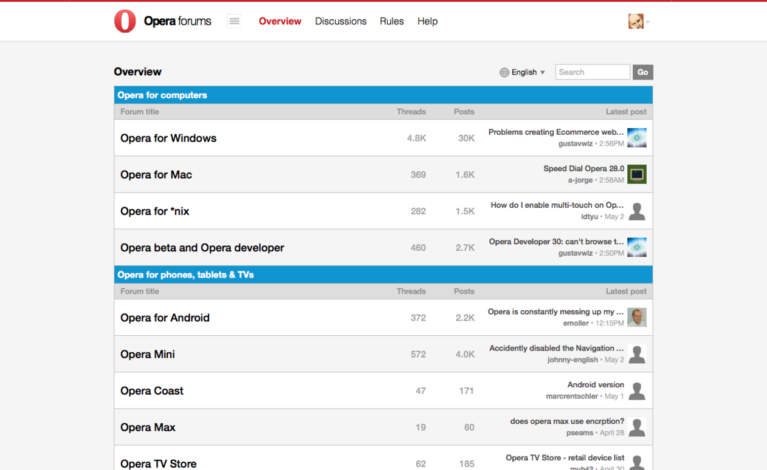Open post 'Opera TV Store - retail device list'
767x470 pixels.
point(565,458)
